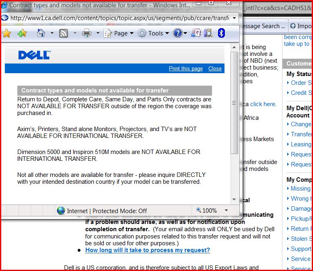This screenshot has height=271, width=313.
Task: Click the Missing link in the sidebar
Action: point(301,189)
